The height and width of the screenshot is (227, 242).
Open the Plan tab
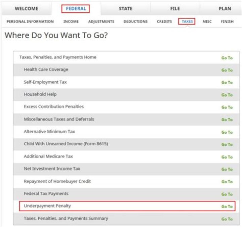[225, 9]
